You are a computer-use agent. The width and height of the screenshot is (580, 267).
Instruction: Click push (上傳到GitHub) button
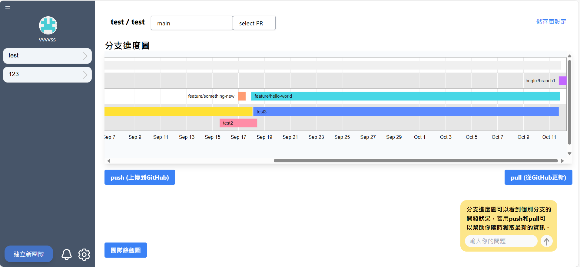(140, 177)
